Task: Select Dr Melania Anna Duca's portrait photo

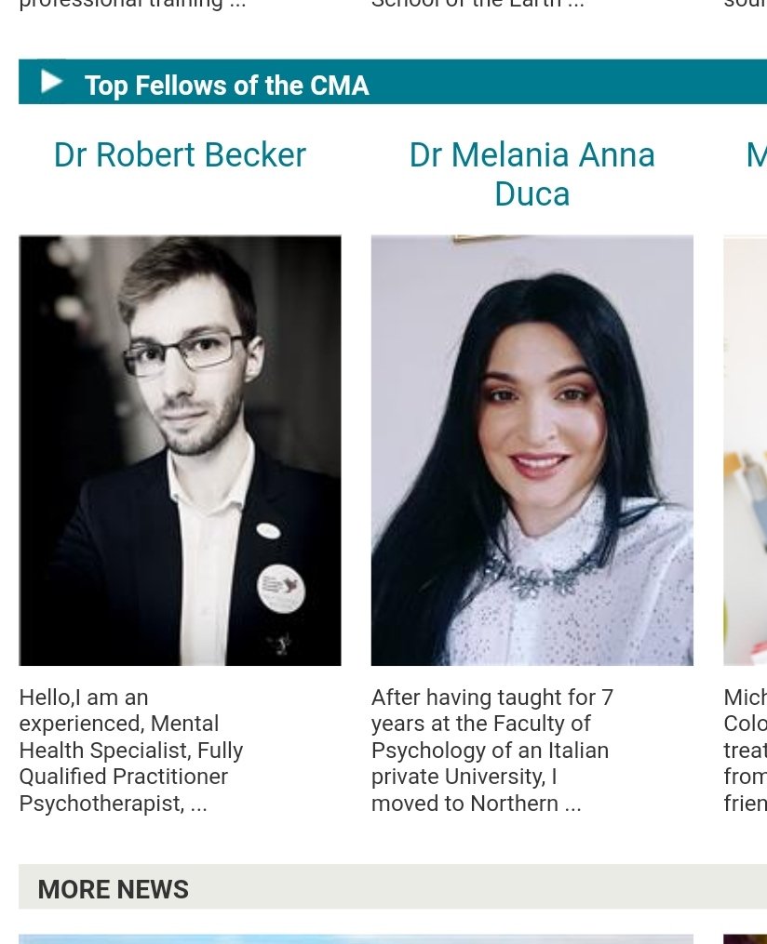Action: coord(532,450)
